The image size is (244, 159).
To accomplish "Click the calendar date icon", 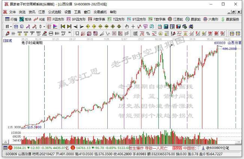I will click(x=160, y=27).
